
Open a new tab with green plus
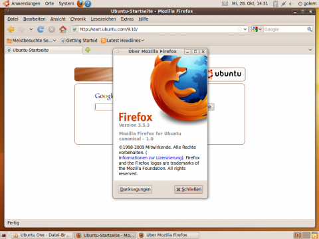tap(88, 50)
